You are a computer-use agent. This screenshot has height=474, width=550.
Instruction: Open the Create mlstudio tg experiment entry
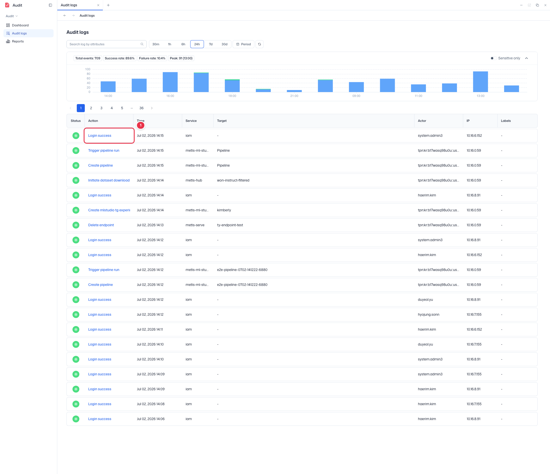(x=109, y=210)
